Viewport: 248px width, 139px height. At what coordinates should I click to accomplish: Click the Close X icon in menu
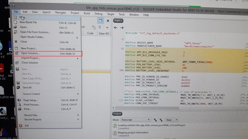(x=16, y=42)
